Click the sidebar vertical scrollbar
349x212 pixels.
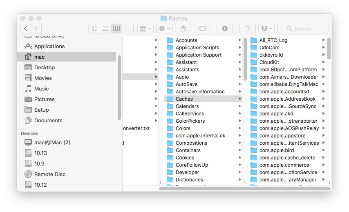point(119,88)
